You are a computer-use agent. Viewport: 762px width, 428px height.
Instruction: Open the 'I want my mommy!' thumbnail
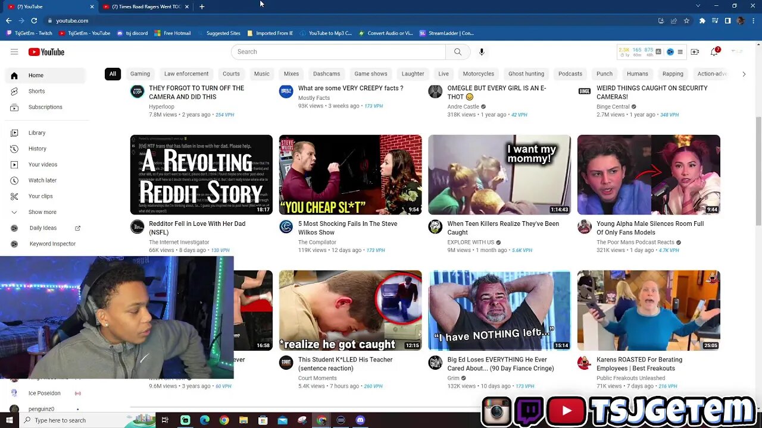pos(499,175)
